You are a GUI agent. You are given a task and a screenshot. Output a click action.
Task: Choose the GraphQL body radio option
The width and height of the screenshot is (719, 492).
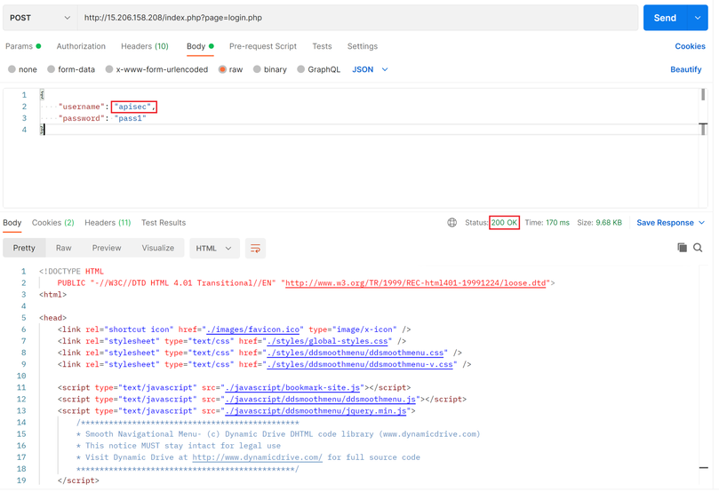pyautogui.click(x=300, y=69)
